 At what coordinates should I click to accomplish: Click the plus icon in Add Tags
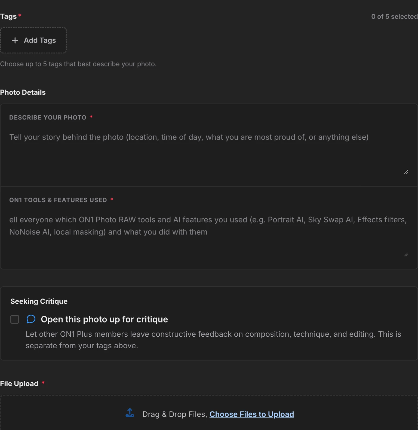tap(15, 40)
